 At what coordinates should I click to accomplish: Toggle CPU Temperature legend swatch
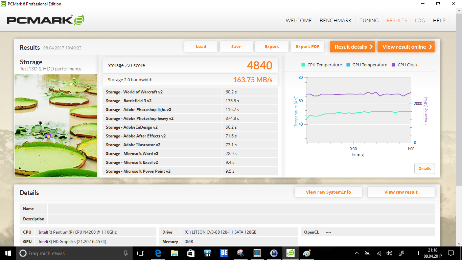(x=303, y=65)
